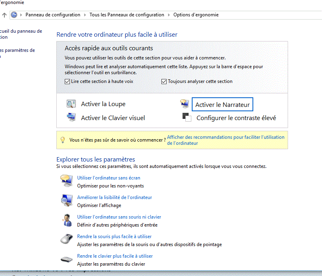
Task: Click the yellow lightbulb tip icon
Action: click(63, 140)
